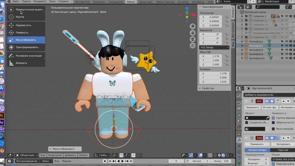Toggle render camera icon on Arm modifier
Viewport: 295px width, 166px height.
(x=267, y=101)
